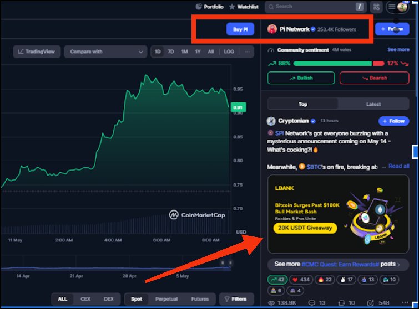Open Cryptonian's profile avatar
The width and height of the screenshot is (419, 309).
[x=271, y=121]
